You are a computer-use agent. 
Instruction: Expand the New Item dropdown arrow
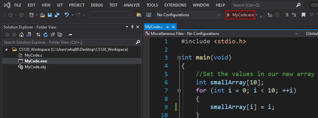pyautogui.click(x=37, y=15)
